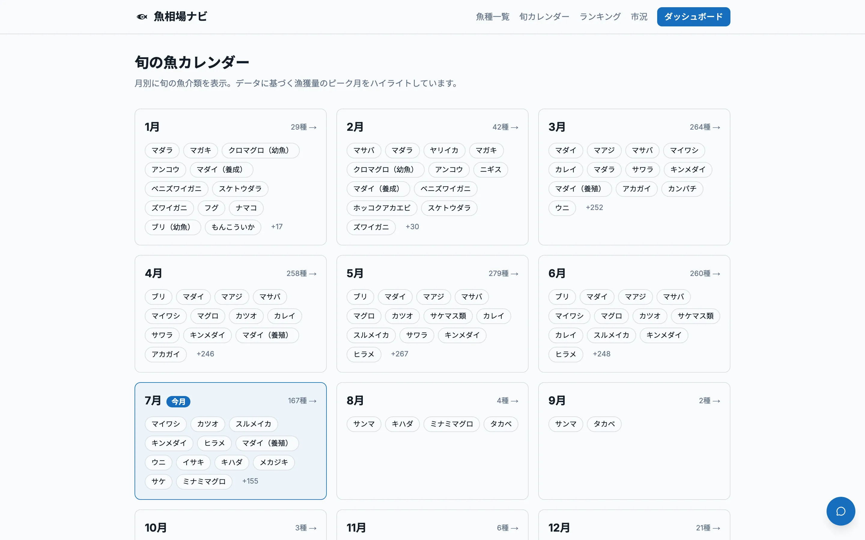The width and height of the screenshot is (865, 540).
Task: Click the ダッシュボード button
Action: (x=694, y=17)
